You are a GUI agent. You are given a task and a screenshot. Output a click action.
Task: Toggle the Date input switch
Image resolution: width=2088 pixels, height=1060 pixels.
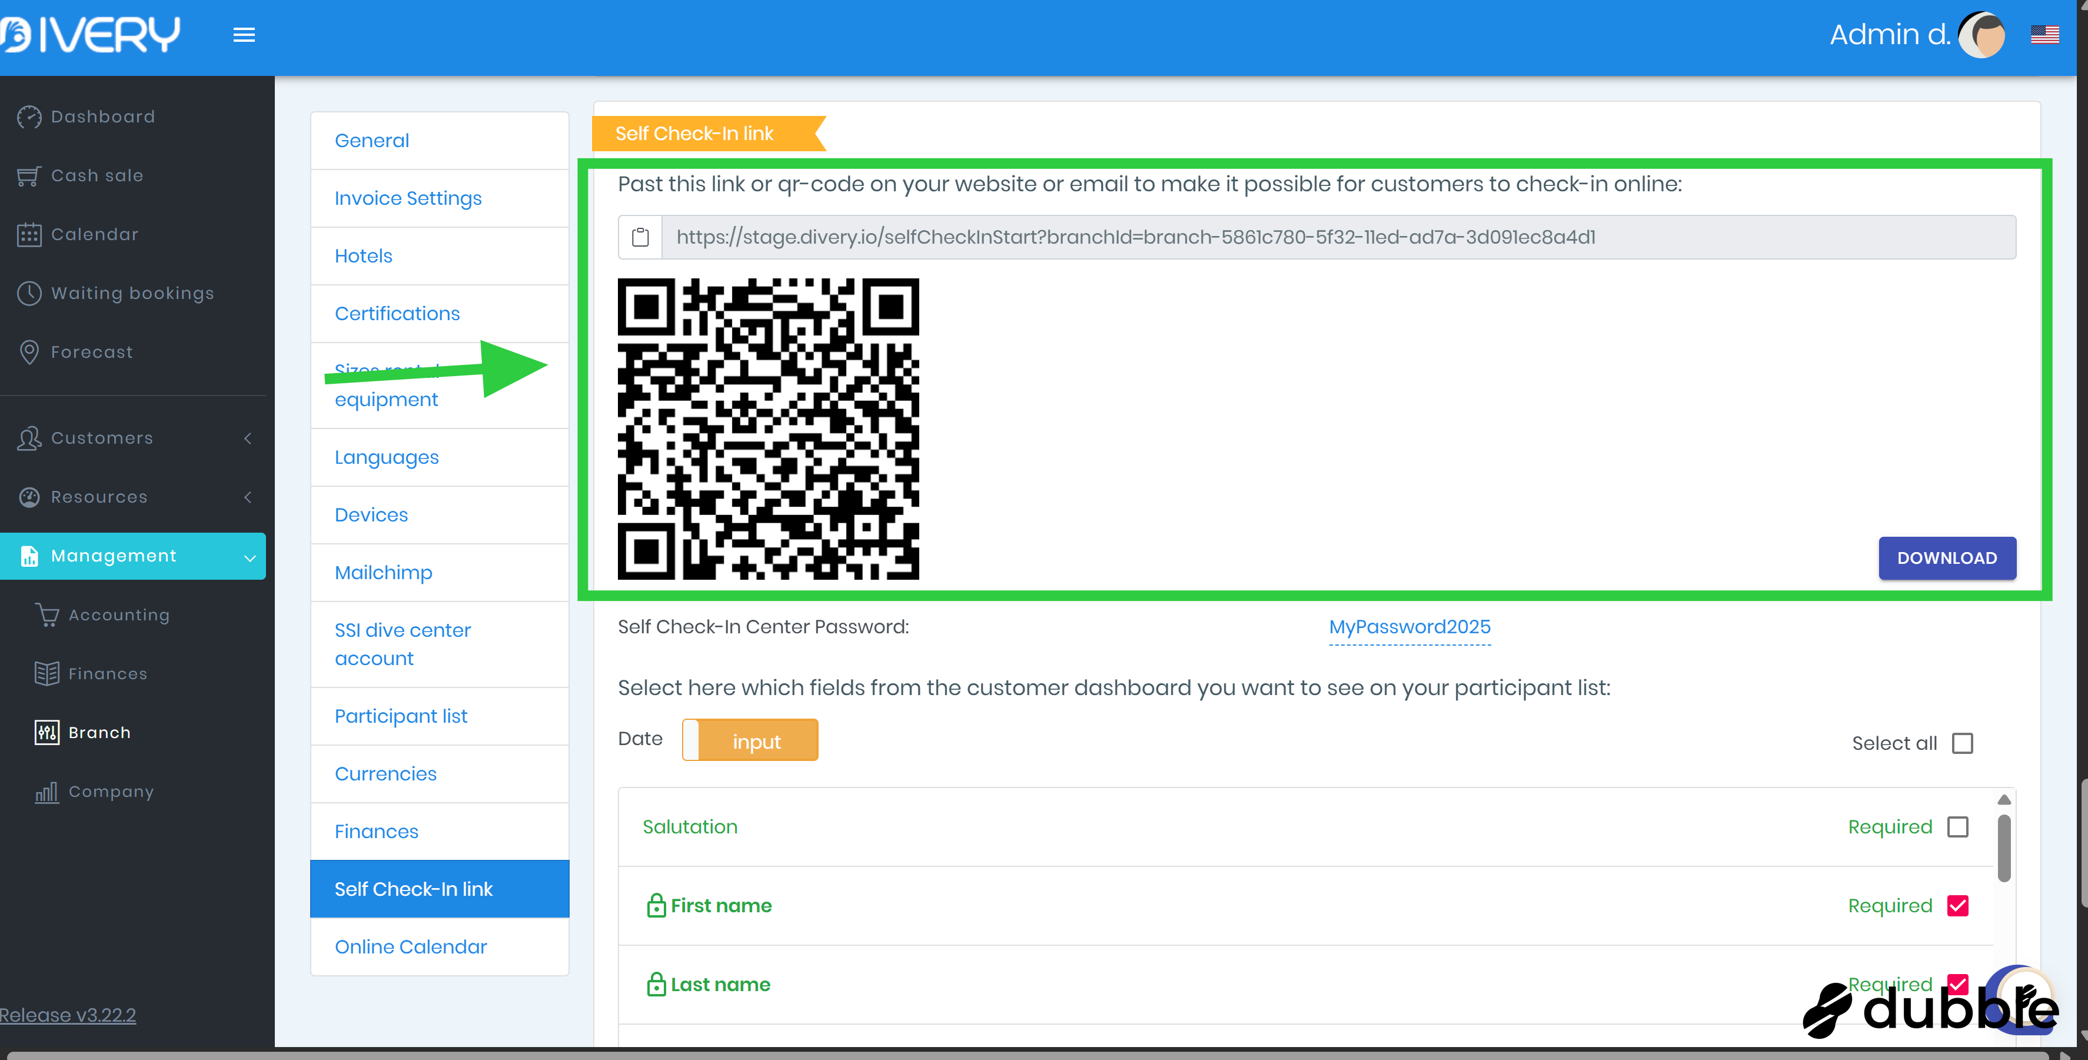click(x=750, y=740)
